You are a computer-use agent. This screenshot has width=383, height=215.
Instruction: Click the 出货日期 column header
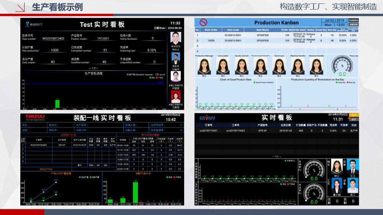(286, 125)
